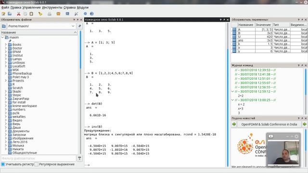
Task: Select the Документы folder
Action: point(21,131)
